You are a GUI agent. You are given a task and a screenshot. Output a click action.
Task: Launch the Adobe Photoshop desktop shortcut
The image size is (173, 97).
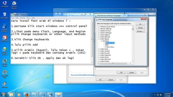(5, 28)
